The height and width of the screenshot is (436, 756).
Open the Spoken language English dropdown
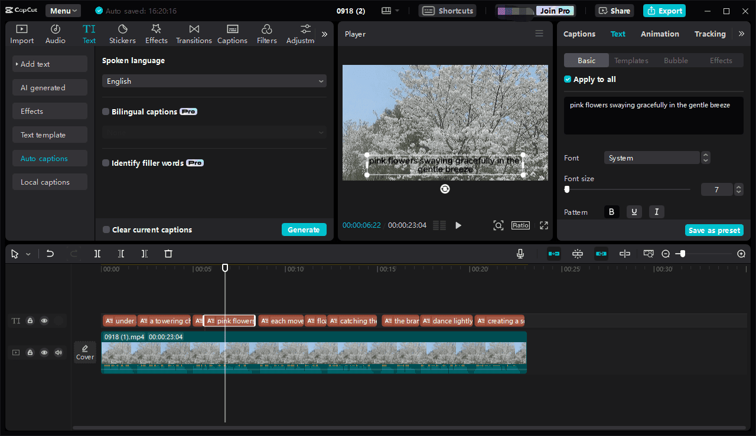pyautogui.click(x=214, y=81)
